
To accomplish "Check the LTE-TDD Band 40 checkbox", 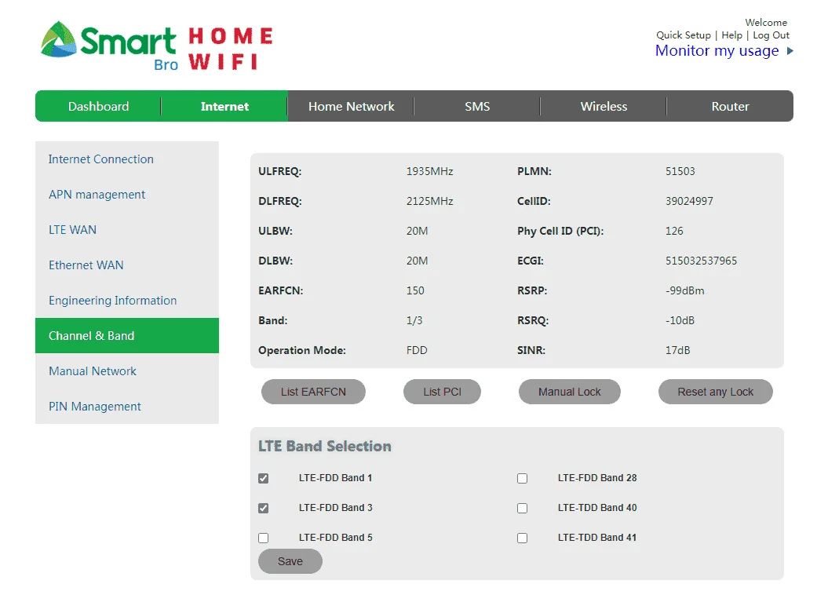I will coord(523,508).
